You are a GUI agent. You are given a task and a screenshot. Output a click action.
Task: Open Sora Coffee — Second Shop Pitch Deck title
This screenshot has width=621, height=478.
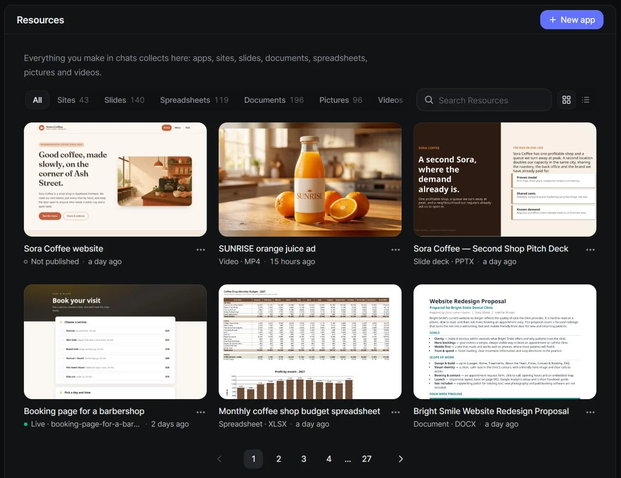(491, 249)
